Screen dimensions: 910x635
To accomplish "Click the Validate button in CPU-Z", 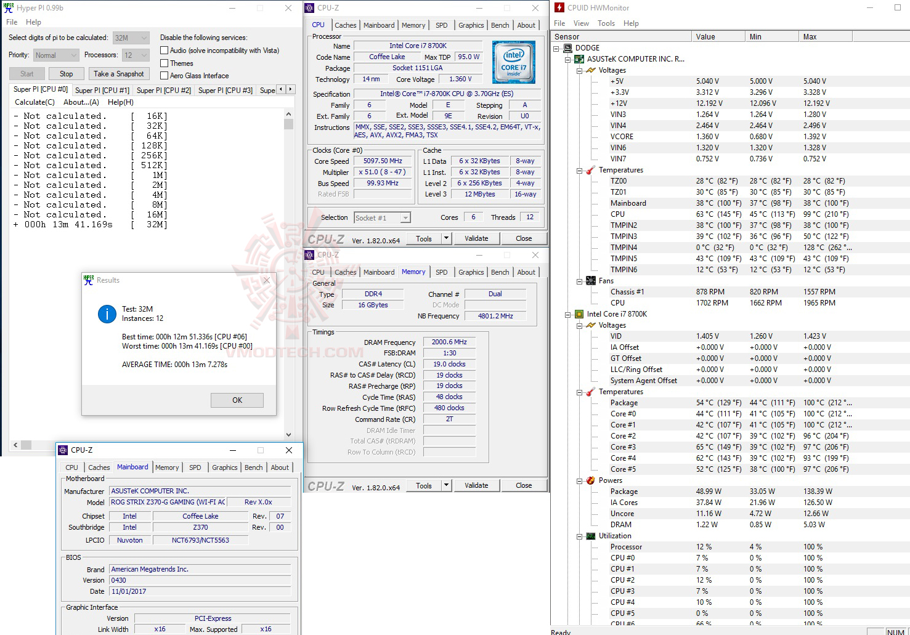I will tap(477, 238).
